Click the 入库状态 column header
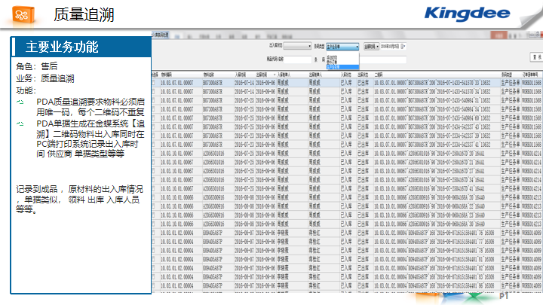This screenshot has width=543, height=305. pos(346,75)
